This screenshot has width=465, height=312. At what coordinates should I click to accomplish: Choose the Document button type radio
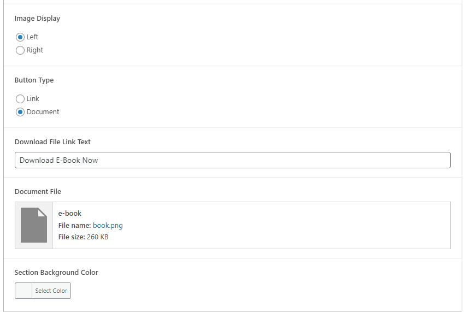[20, 112]
